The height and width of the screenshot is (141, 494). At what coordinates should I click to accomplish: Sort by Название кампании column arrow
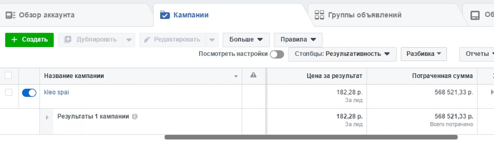236,76
